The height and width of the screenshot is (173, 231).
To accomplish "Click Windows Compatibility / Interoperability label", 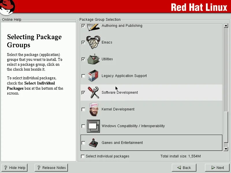I will [133, 126].
